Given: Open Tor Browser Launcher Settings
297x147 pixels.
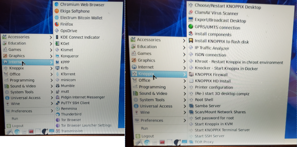Looking at the screenshot, I should pyautogui.click(x=83, y=125).
